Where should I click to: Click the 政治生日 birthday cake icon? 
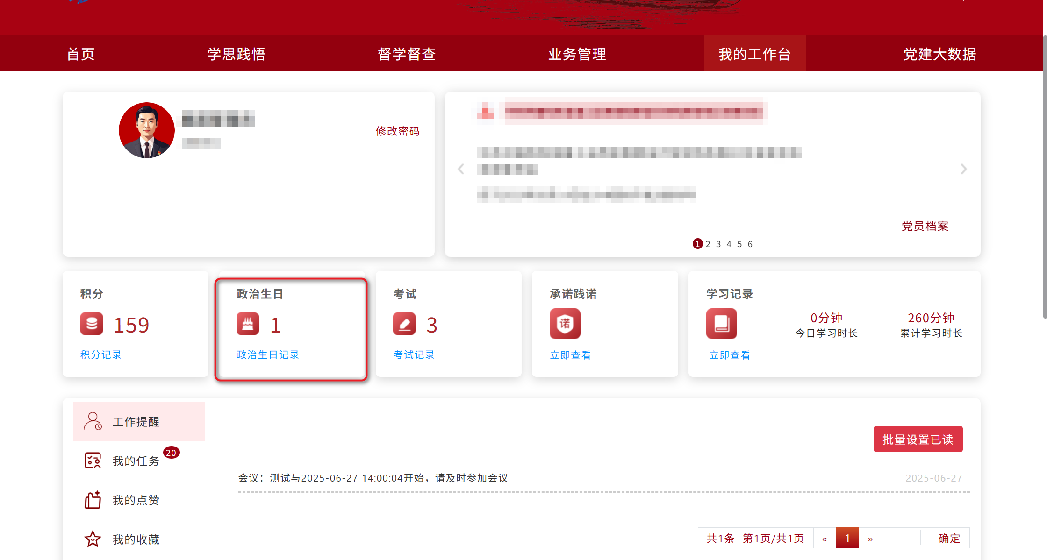(248, 324)
